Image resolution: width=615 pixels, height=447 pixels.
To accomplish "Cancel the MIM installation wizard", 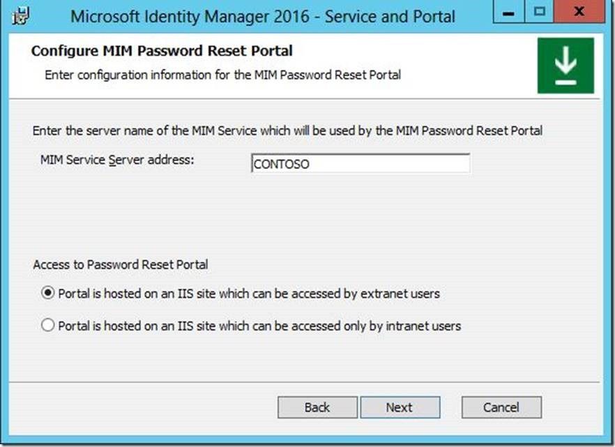I will click(501, 407).
